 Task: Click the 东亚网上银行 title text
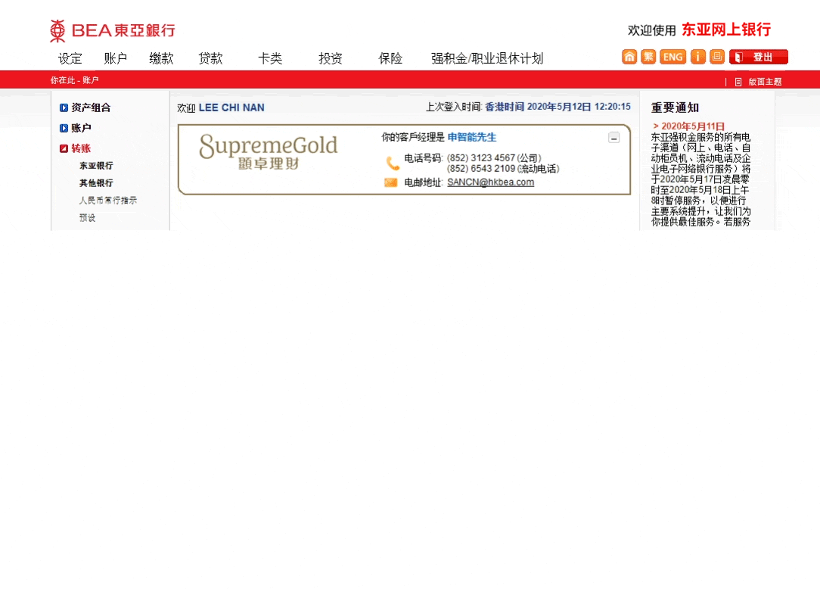tap(726, 30)
